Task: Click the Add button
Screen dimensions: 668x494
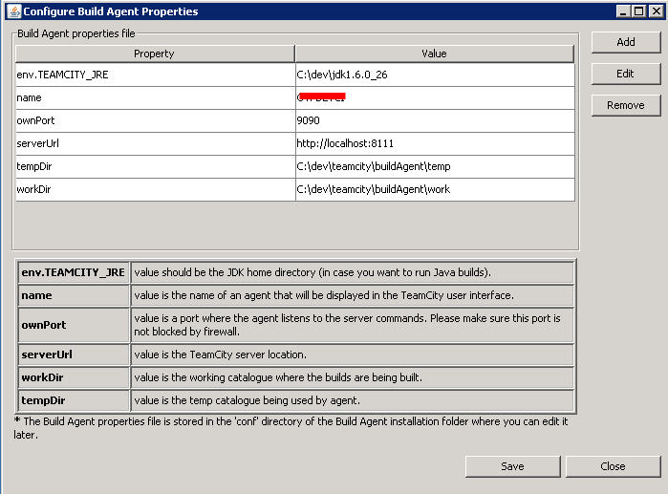Action: pos(625,42)
